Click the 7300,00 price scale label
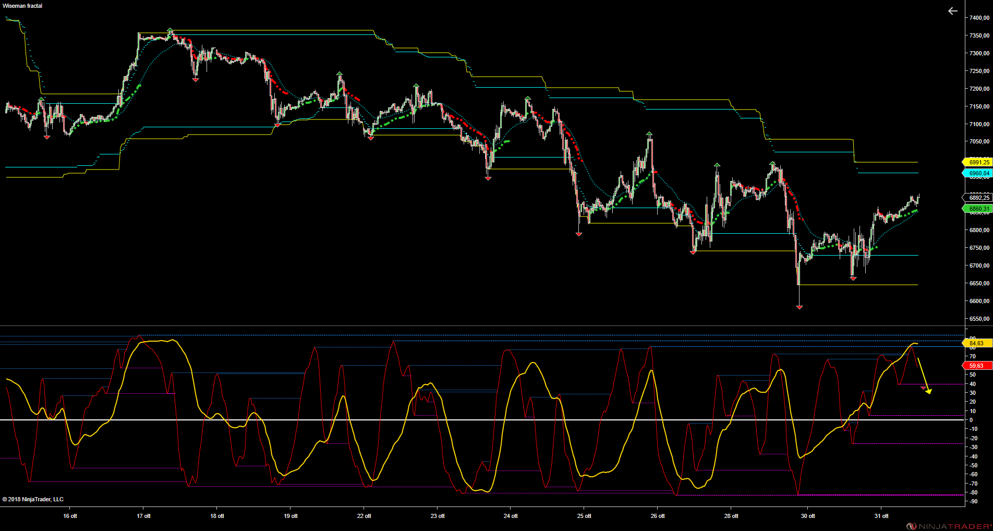The width and height of the screenshot is (993, 531). pos(979,53)
